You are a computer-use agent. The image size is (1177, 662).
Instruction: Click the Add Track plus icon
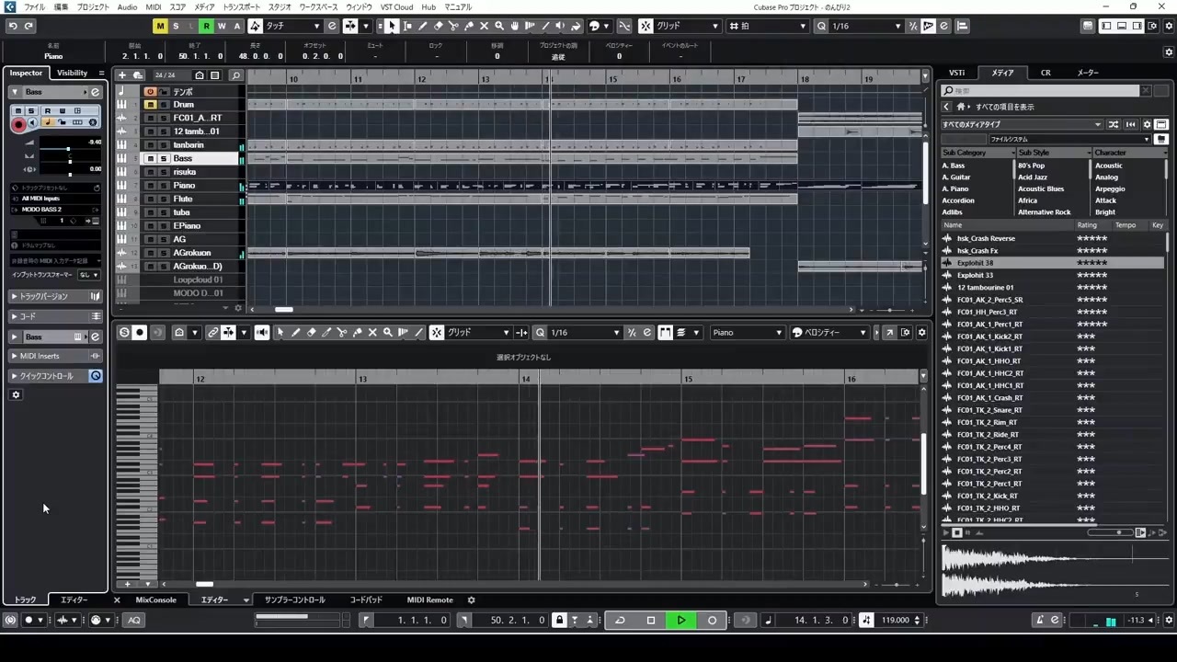coord(122,75)
